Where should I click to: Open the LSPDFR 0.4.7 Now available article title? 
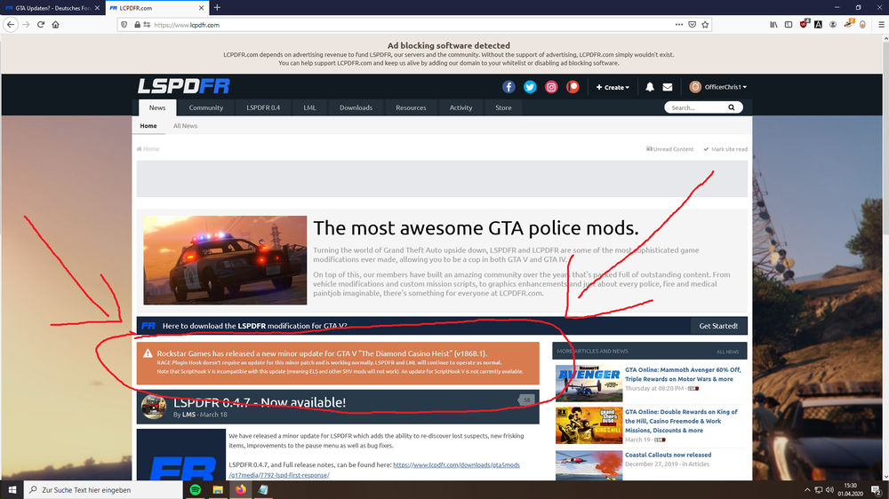coord(259,402)
